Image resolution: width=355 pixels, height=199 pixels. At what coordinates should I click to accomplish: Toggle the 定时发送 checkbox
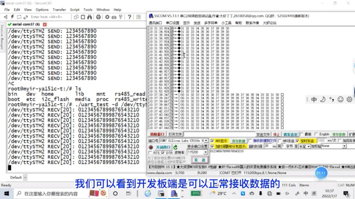pyautogui.click(x=297, y=141)
